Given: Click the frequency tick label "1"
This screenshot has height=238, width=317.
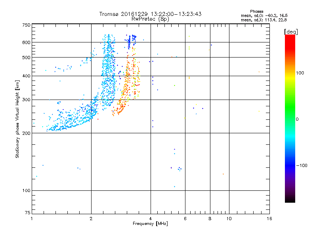Looking at the screenshot, I should coord(32,219).
